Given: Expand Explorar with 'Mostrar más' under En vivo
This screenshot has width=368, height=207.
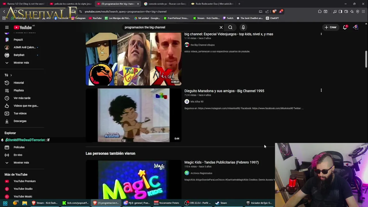Looking at the screenshot, I should (x=22, y=162).
